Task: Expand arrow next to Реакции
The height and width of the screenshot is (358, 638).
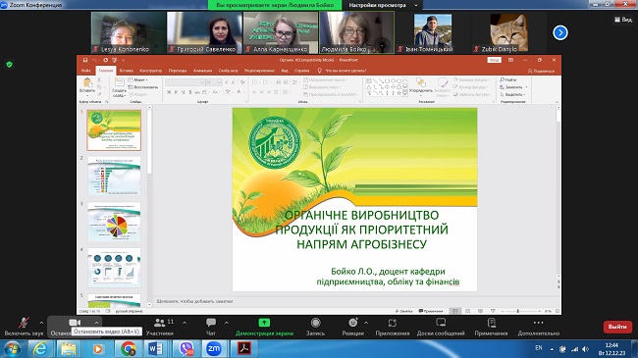Action: pos(366,323)
